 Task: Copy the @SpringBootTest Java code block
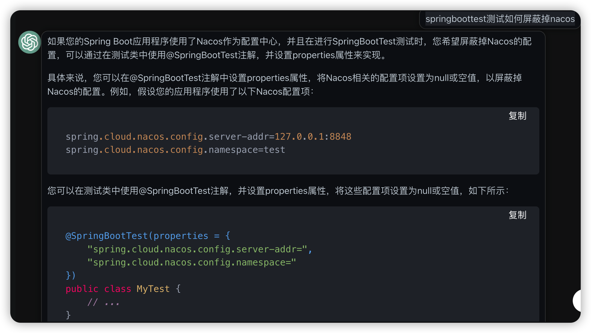click(517, 215)
